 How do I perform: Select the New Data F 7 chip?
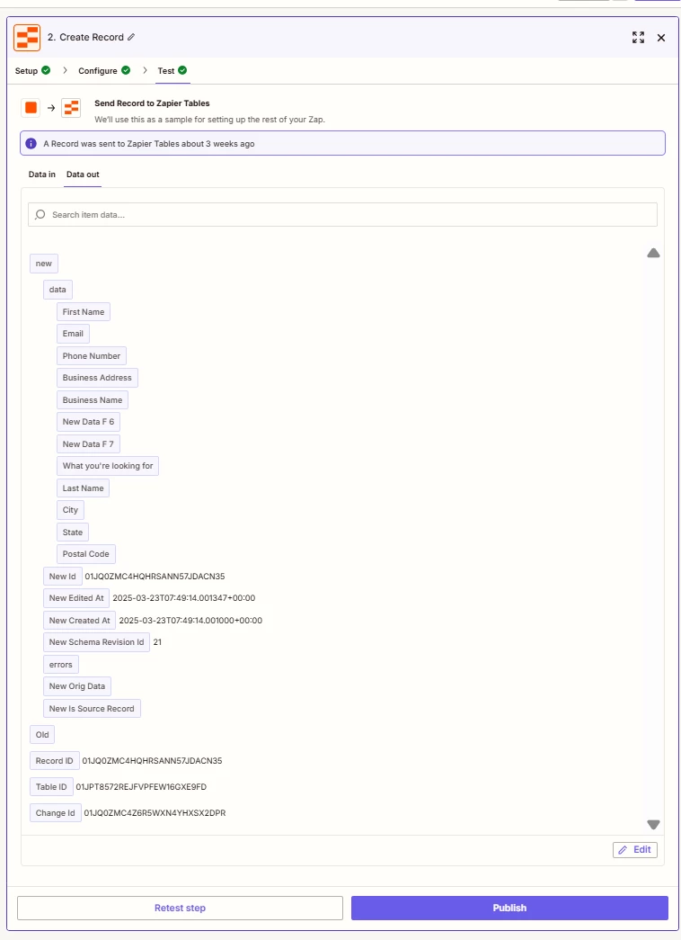tap(88, 443)
